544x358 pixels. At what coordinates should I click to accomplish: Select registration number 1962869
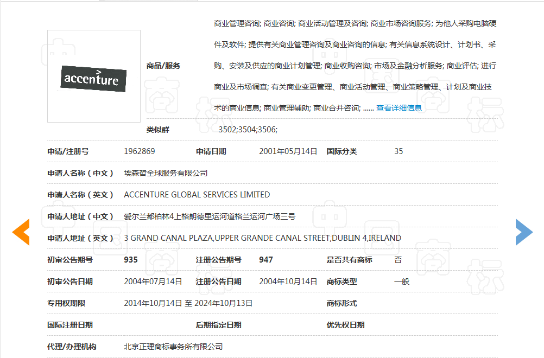tap(140, 151)
